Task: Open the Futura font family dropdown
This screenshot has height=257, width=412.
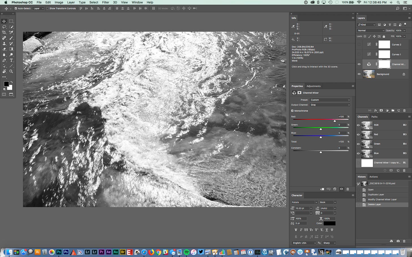Action: 304,202
